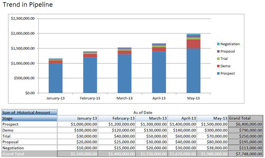Image resolution: width=265 pixels, height=158 pixels.
Task: Click the $2,500,000.00 y-axis label
Action: tap(23, 19)
